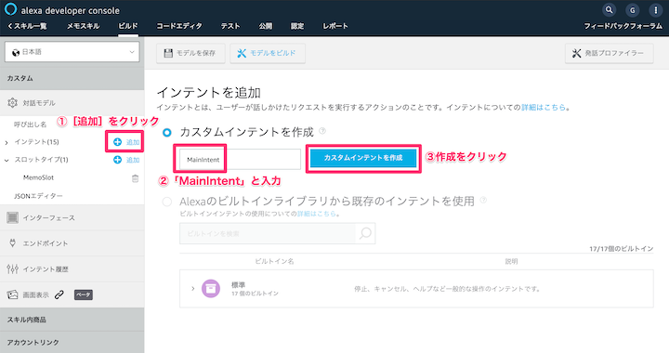Image resolution: width=669 pixels, height=353 pixels.
Task: Delete MemoSlot with trash icon
Action: click(136, 178)
